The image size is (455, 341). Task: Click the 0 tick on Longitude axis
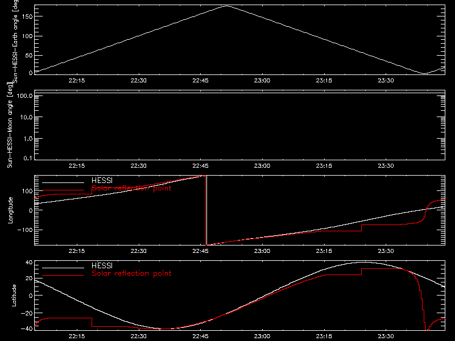coord(31,210)
